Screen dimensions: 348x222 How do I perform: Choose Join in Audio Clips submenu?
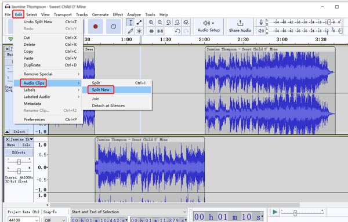117,99
